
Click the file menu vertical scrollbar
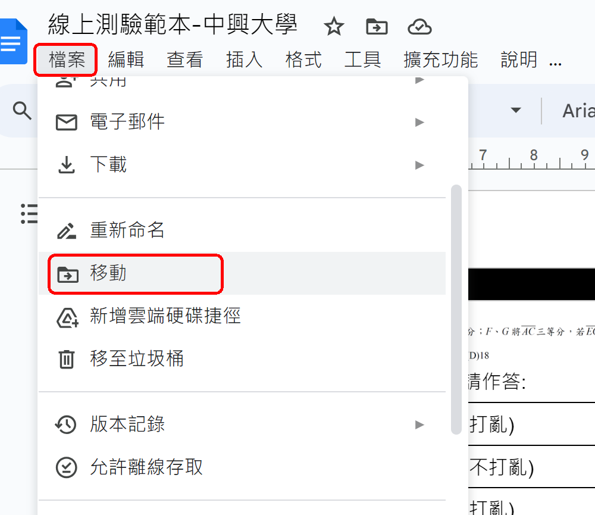click(456, 310)
